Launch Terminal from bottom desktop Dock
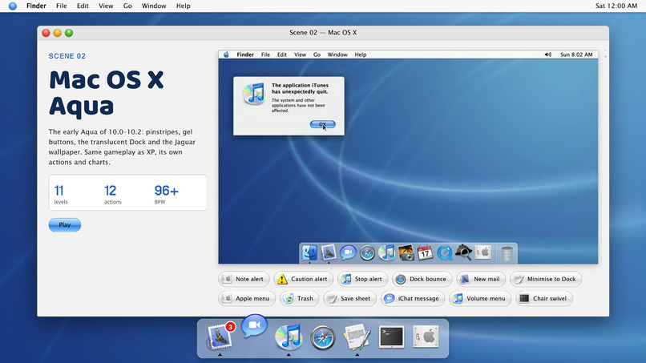This screenshot has height=363, width=646. (x=391, y=337)
